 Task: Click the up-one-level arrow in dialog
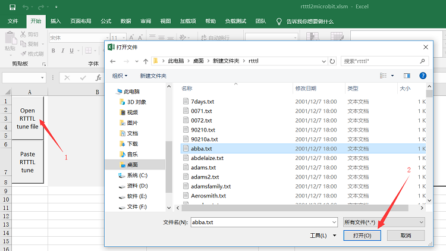pos(146,61)
